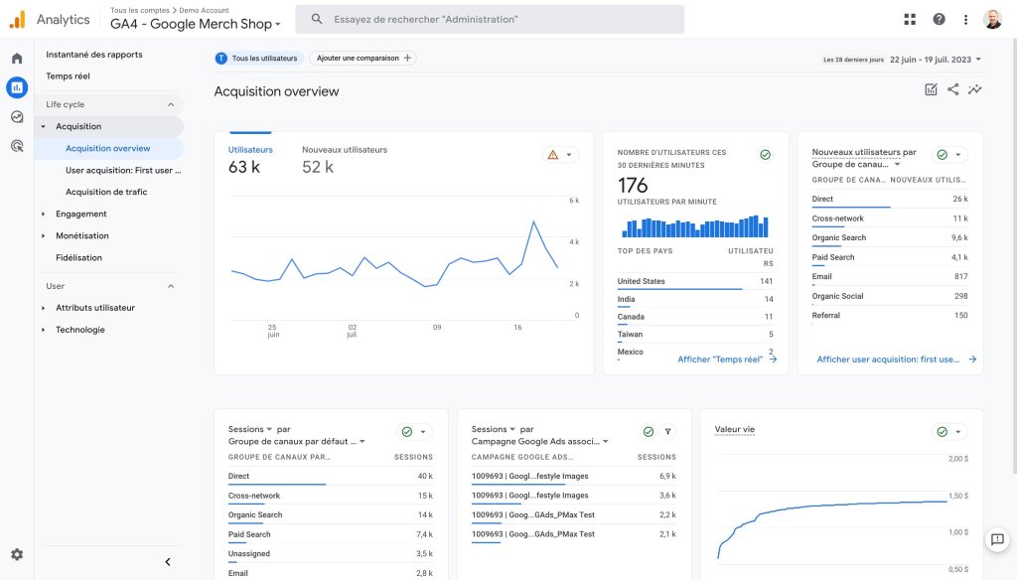Collapse the navigation with left chevron

[x=168, y=562]
